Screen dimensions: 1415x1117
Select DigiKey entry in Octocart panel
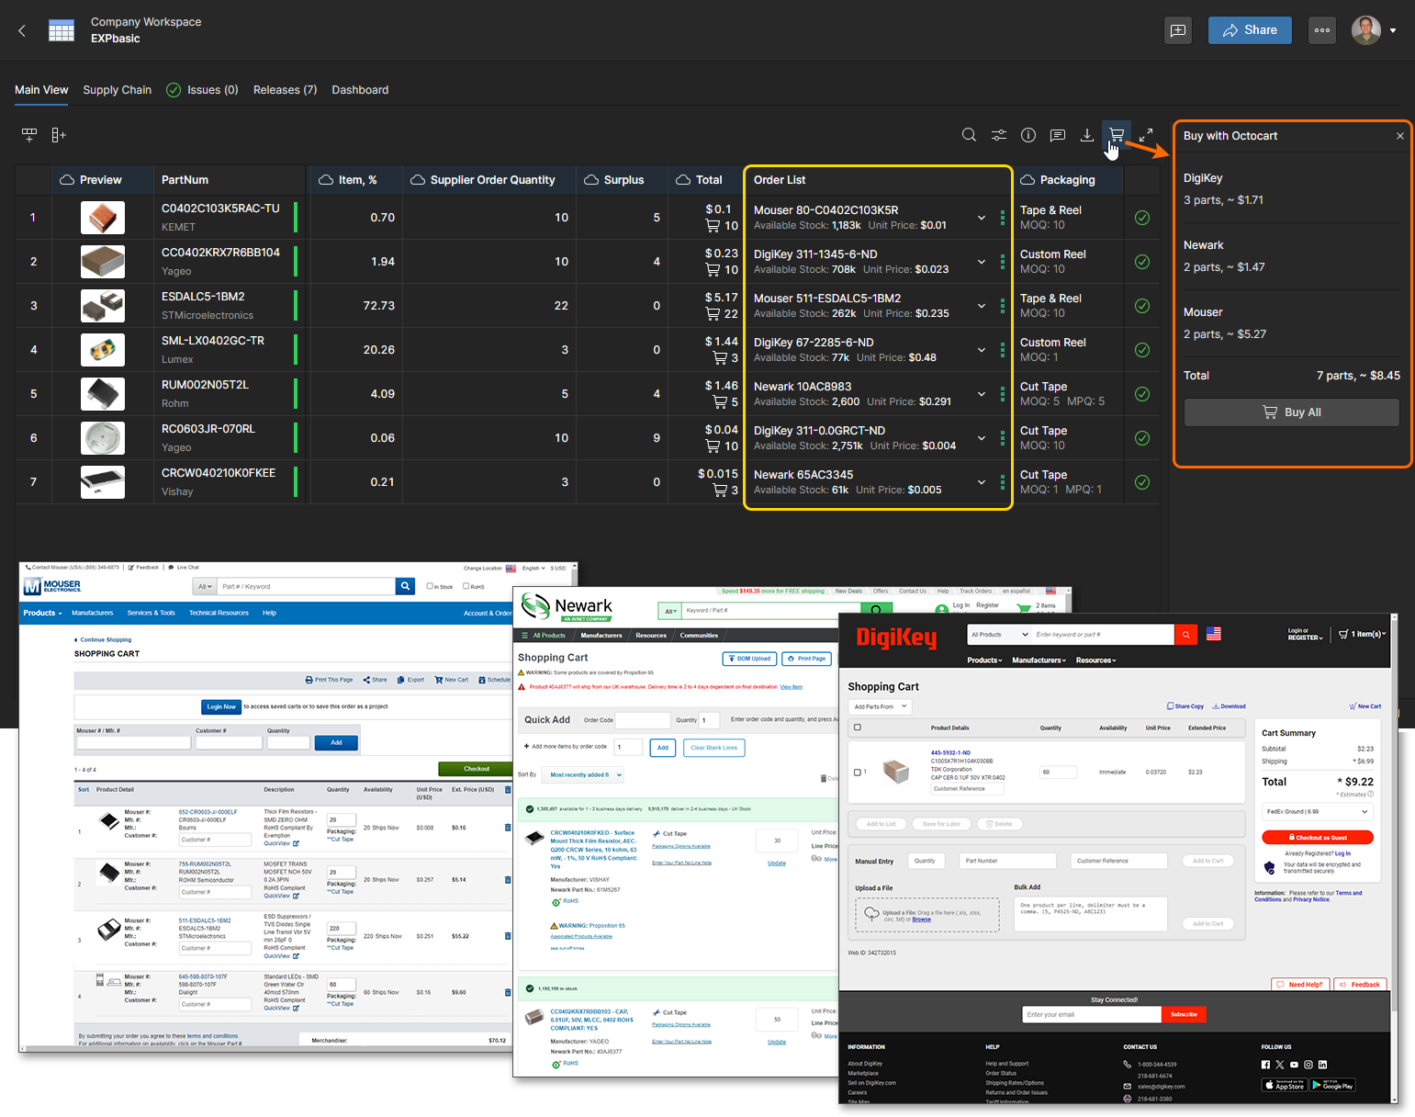tap(1291, 189)
